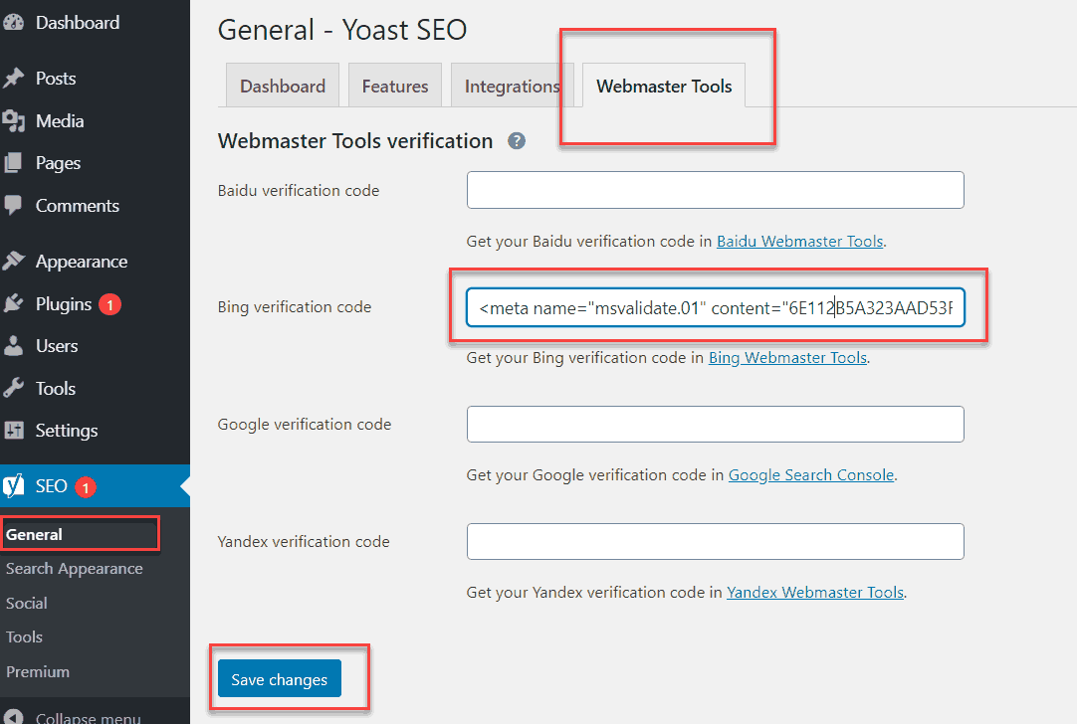The height and width of the screenshot is (724, 1077).
Task: Collapse the admin menu
Action: pyautogui.click(x=70, y=717)
